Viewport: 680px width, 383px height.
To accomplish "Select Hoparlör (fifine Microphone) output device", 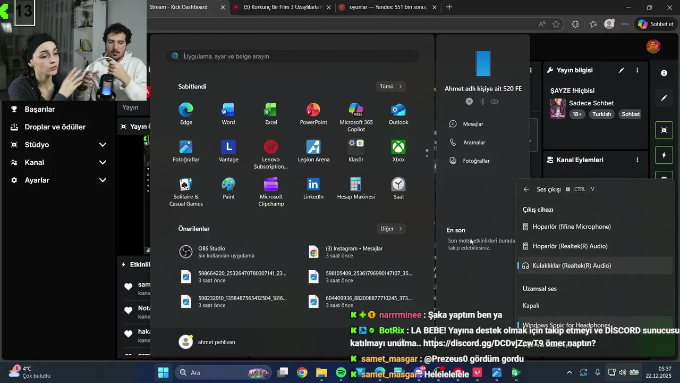I will 595,227.
